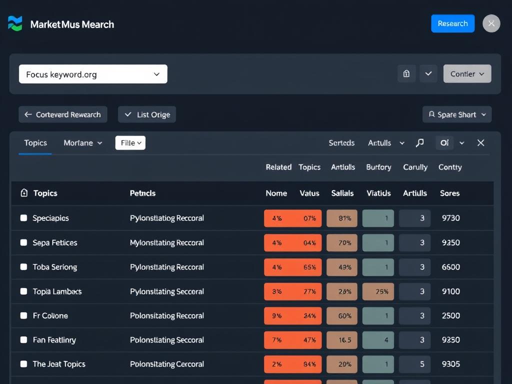The image size is (512, 384).
Task: Click the lock icon near the Contier button
Action: click(406, 73)
